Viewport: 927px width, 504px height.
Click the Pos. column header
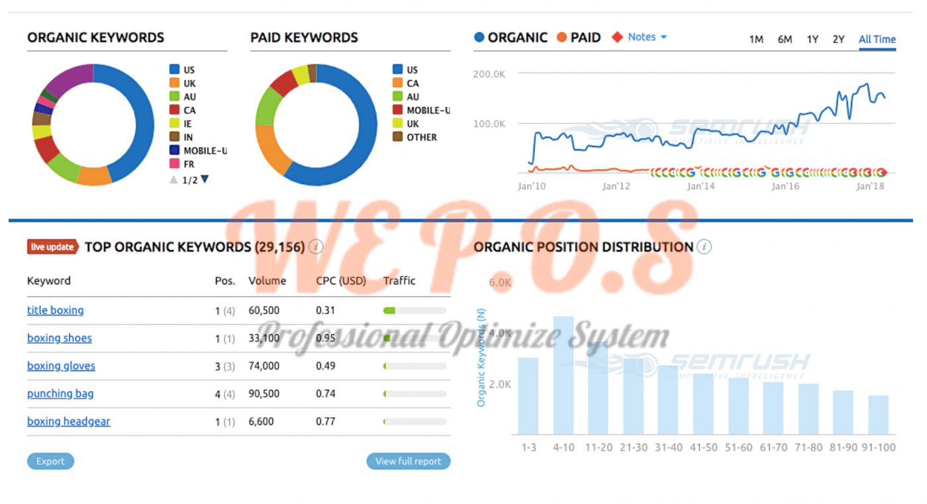(x=225, y=281)
